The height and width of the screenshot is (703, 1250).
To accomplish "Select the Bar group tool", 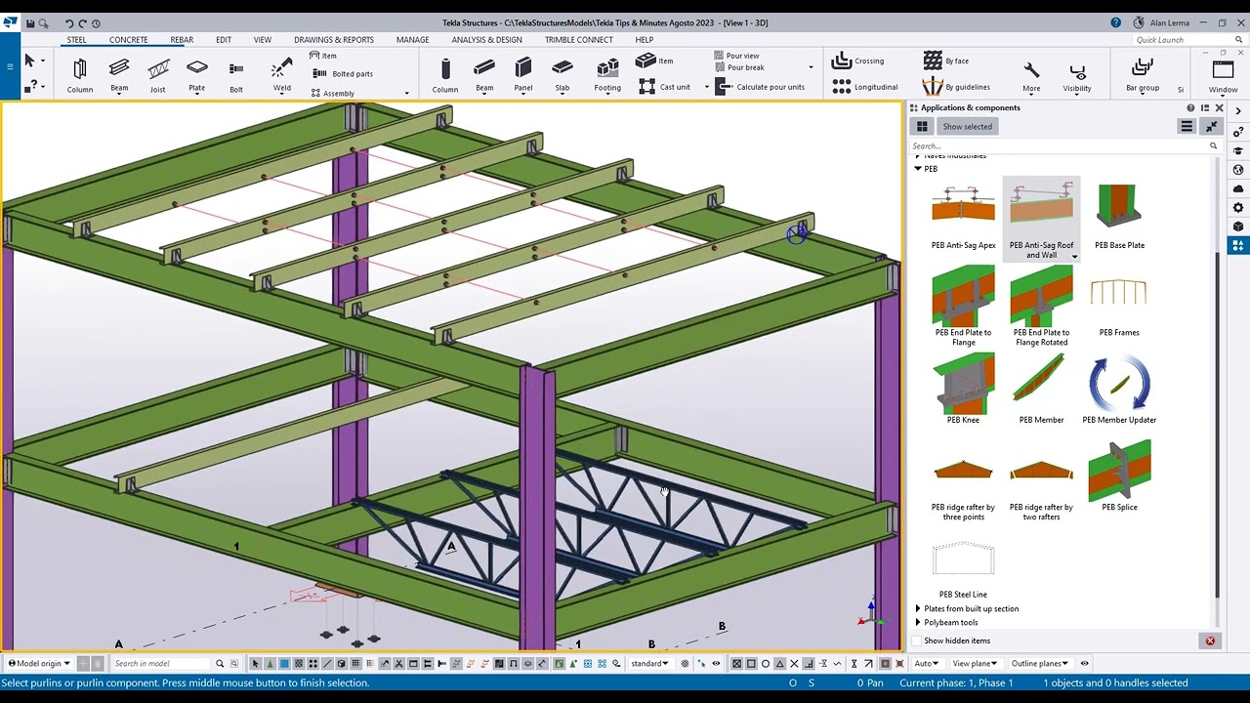I will point(1143,75).
